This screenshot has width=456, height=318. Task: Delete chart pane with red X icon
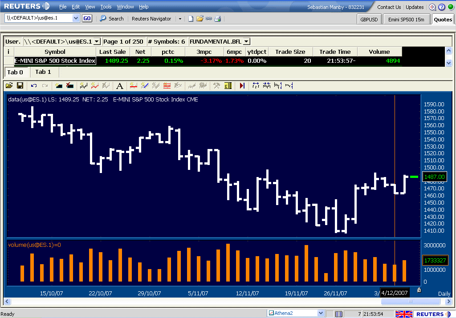click(70, 85)
